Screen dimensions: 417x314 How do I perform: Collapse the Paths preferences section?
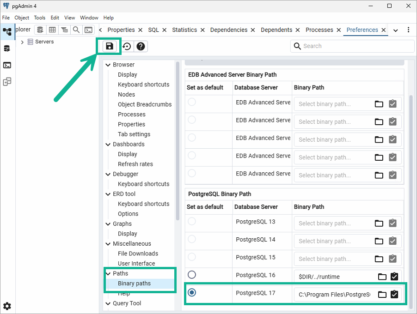click(x=108, y=274)
